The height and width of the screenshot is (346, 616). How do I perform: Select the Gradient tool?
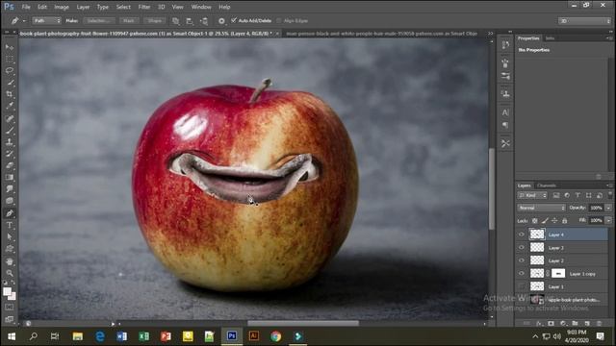tap(10, 177)
